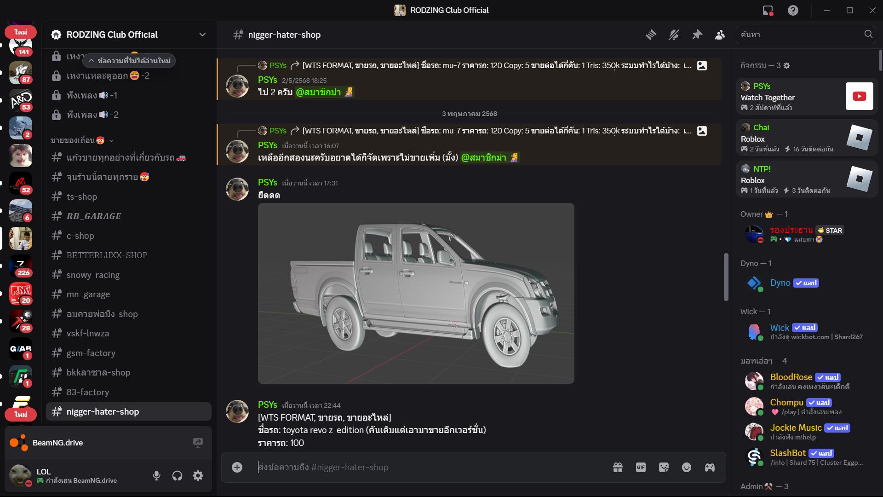This screenshot has height=497, width=883.
Task: Click the chat message scrollbar
Action: coord(726,277)
